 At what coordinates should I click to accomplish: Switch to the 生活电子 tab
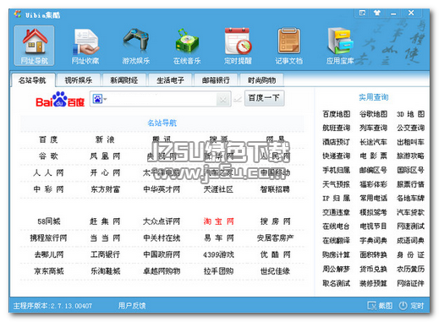pyautogui.click(x=170, y=80)
